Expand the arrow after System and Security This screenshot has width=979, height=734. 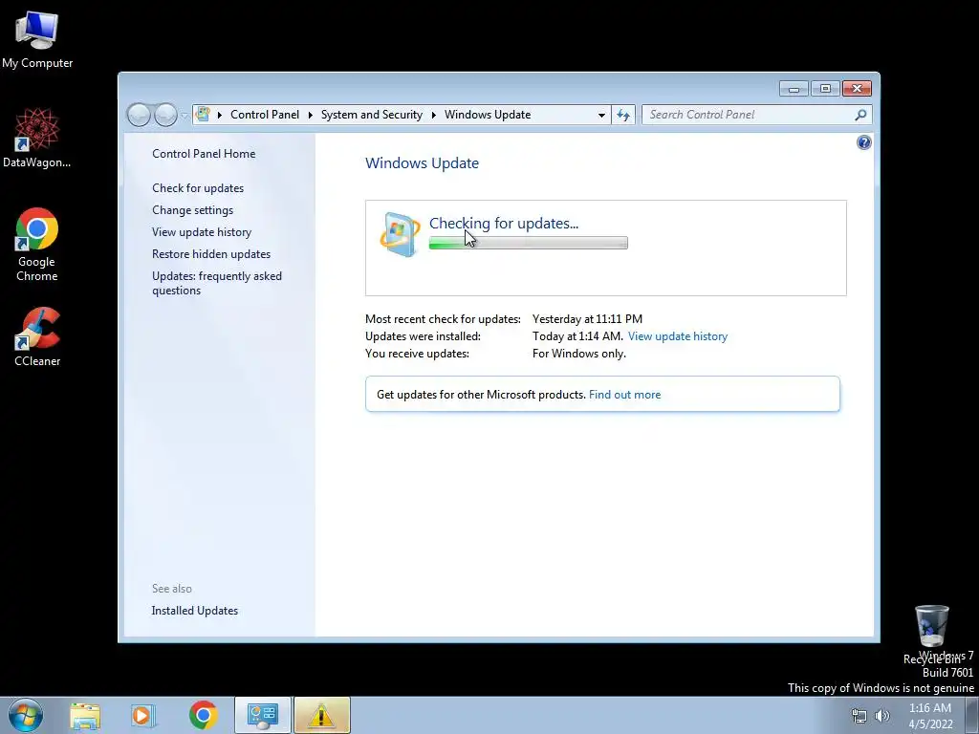pos(433,115)
